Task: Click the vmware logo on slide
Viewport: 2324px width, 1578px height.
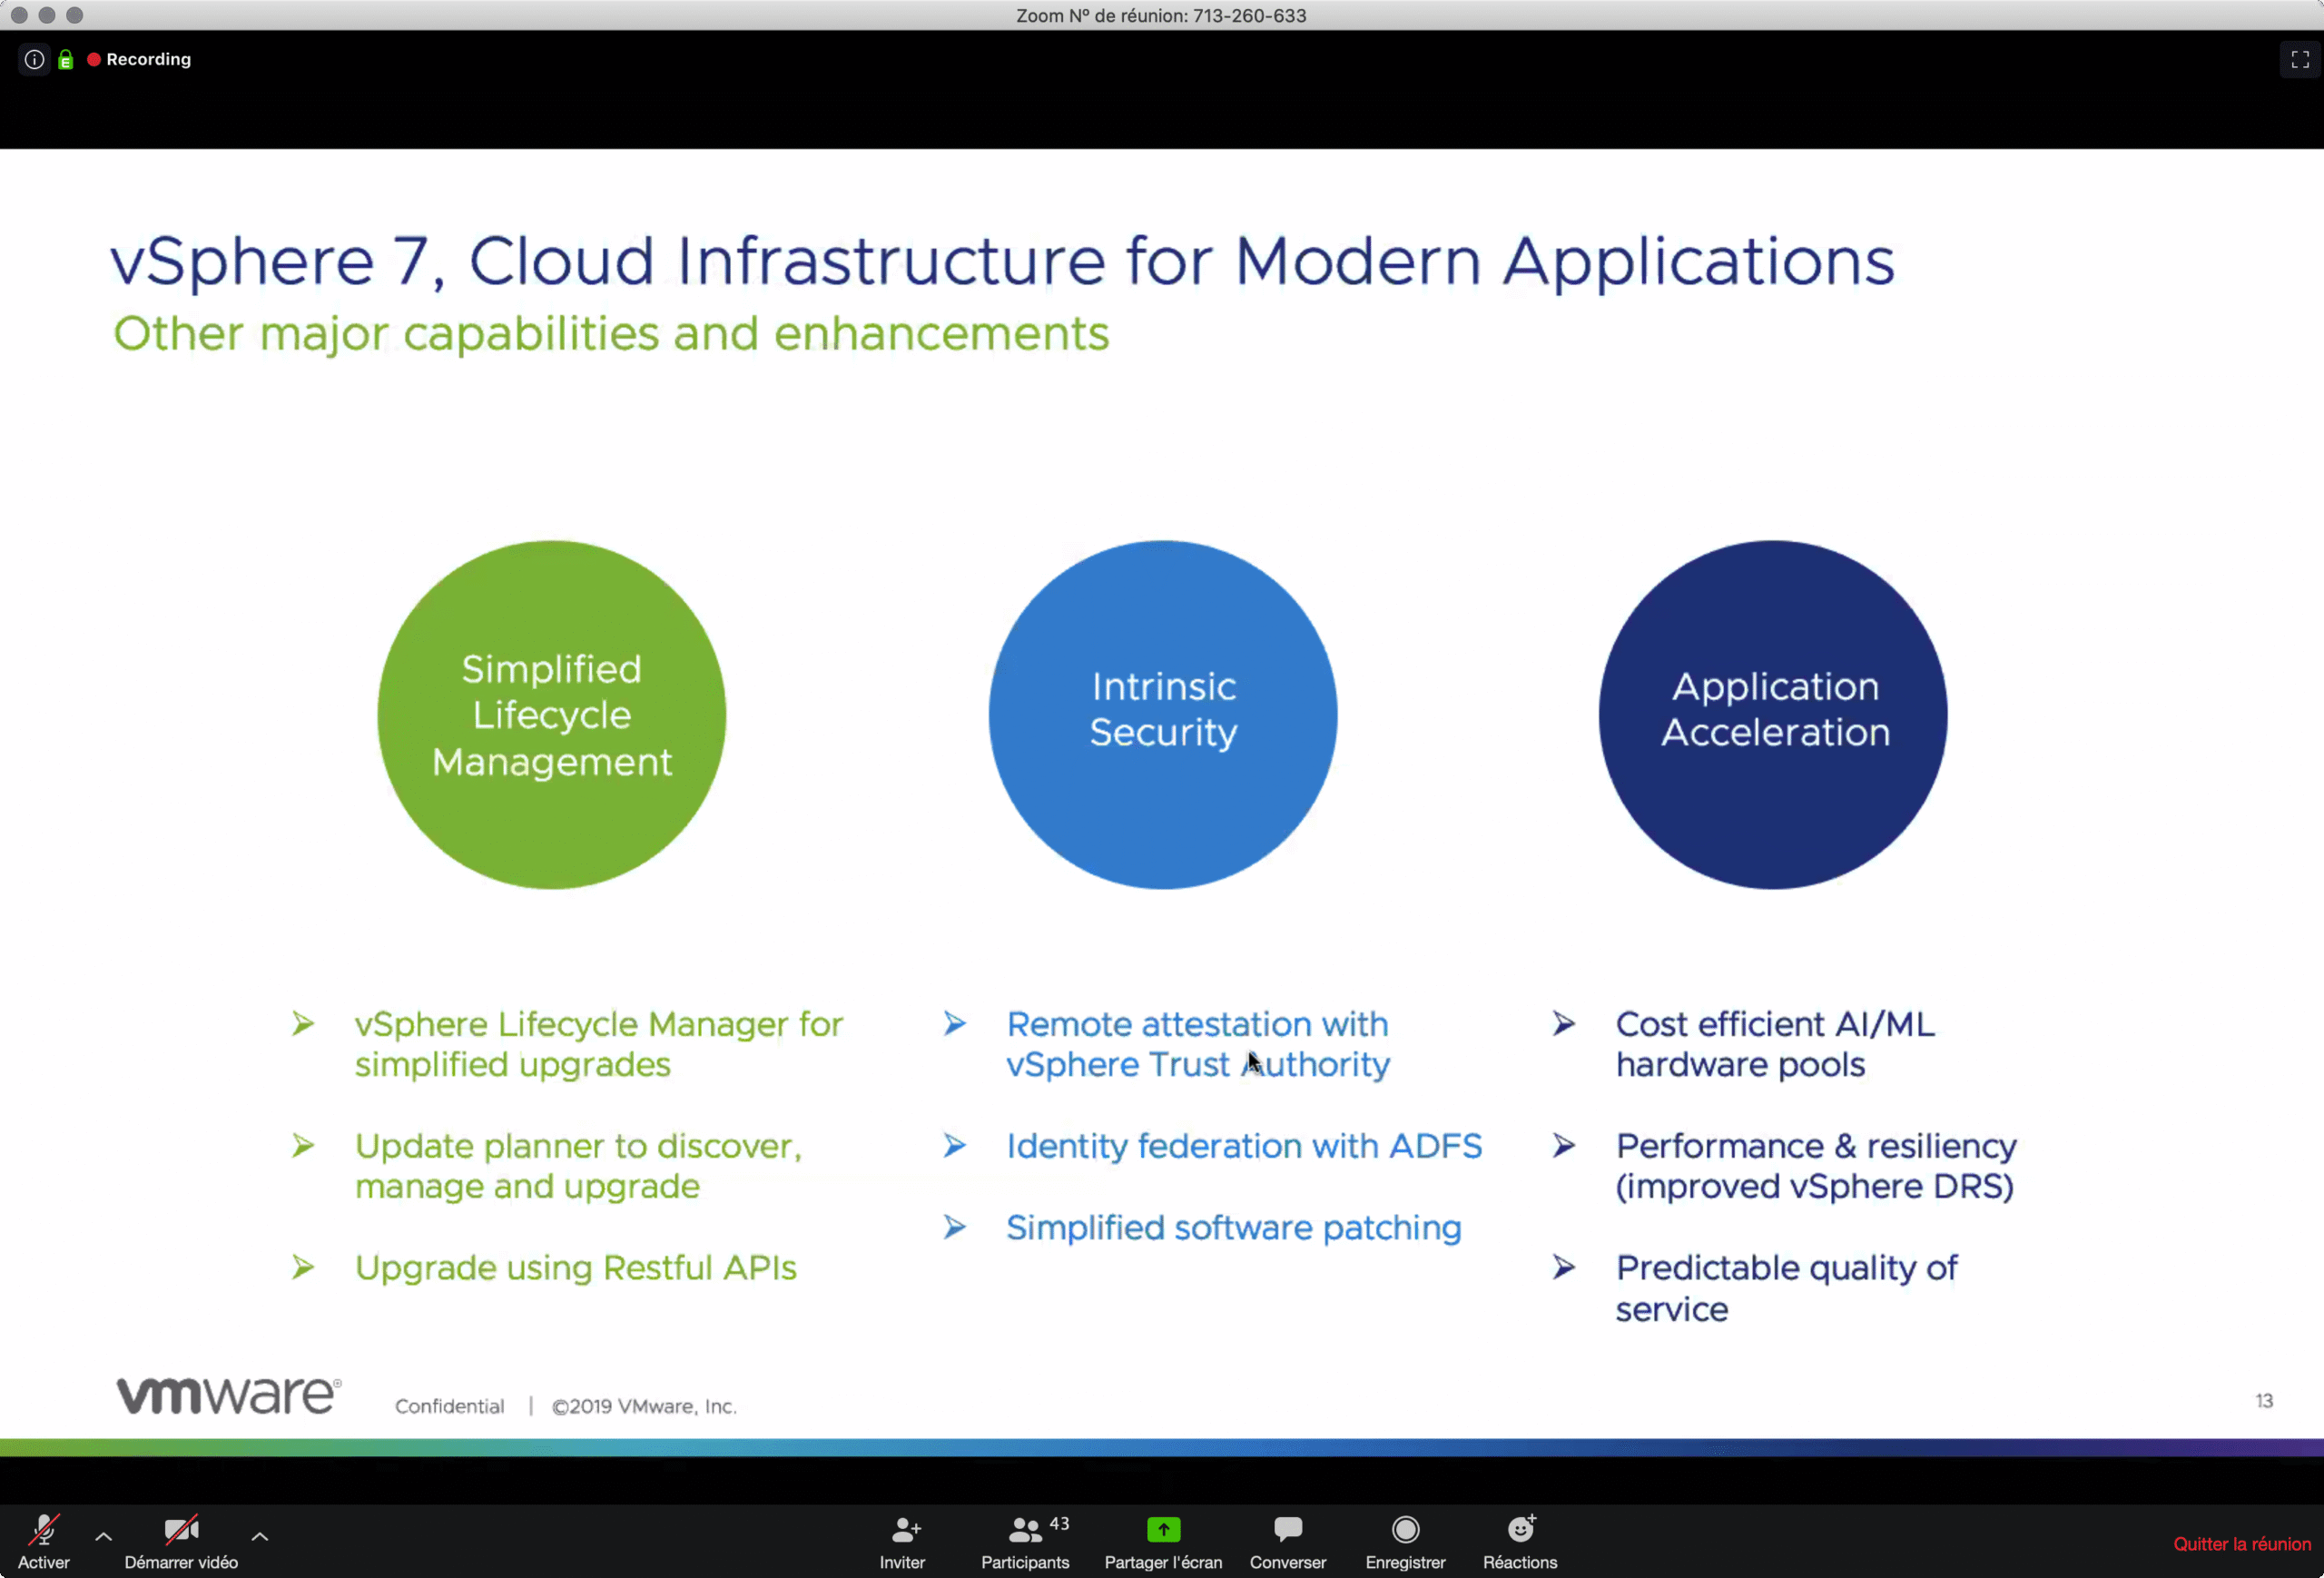Action: 229,1395
